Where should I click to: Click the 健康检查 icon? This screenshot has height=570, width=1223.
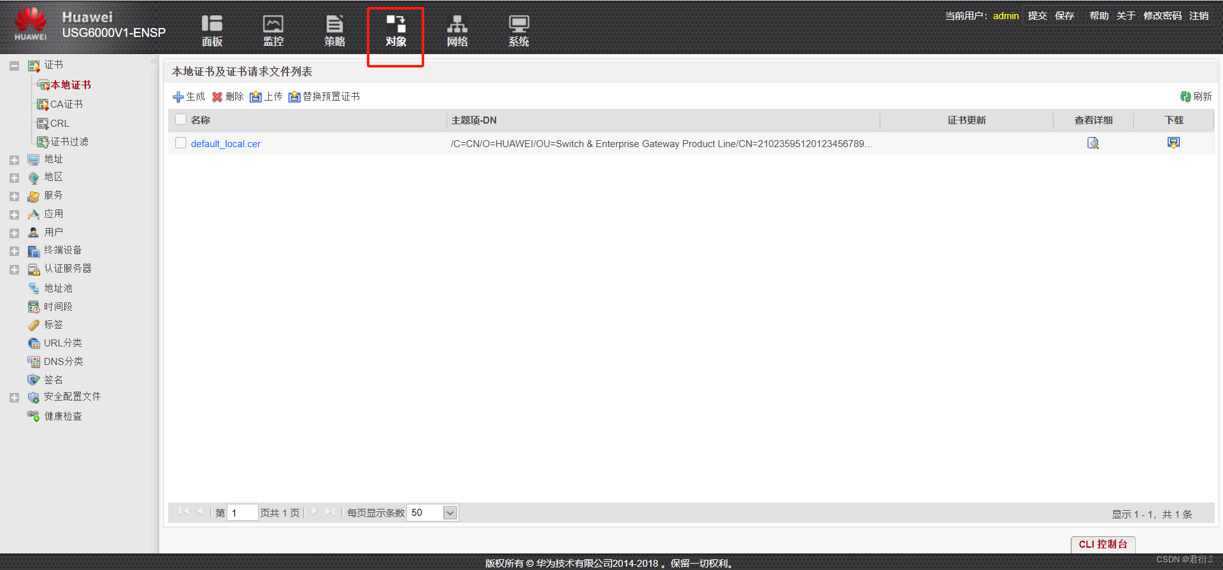click(34, 417)
